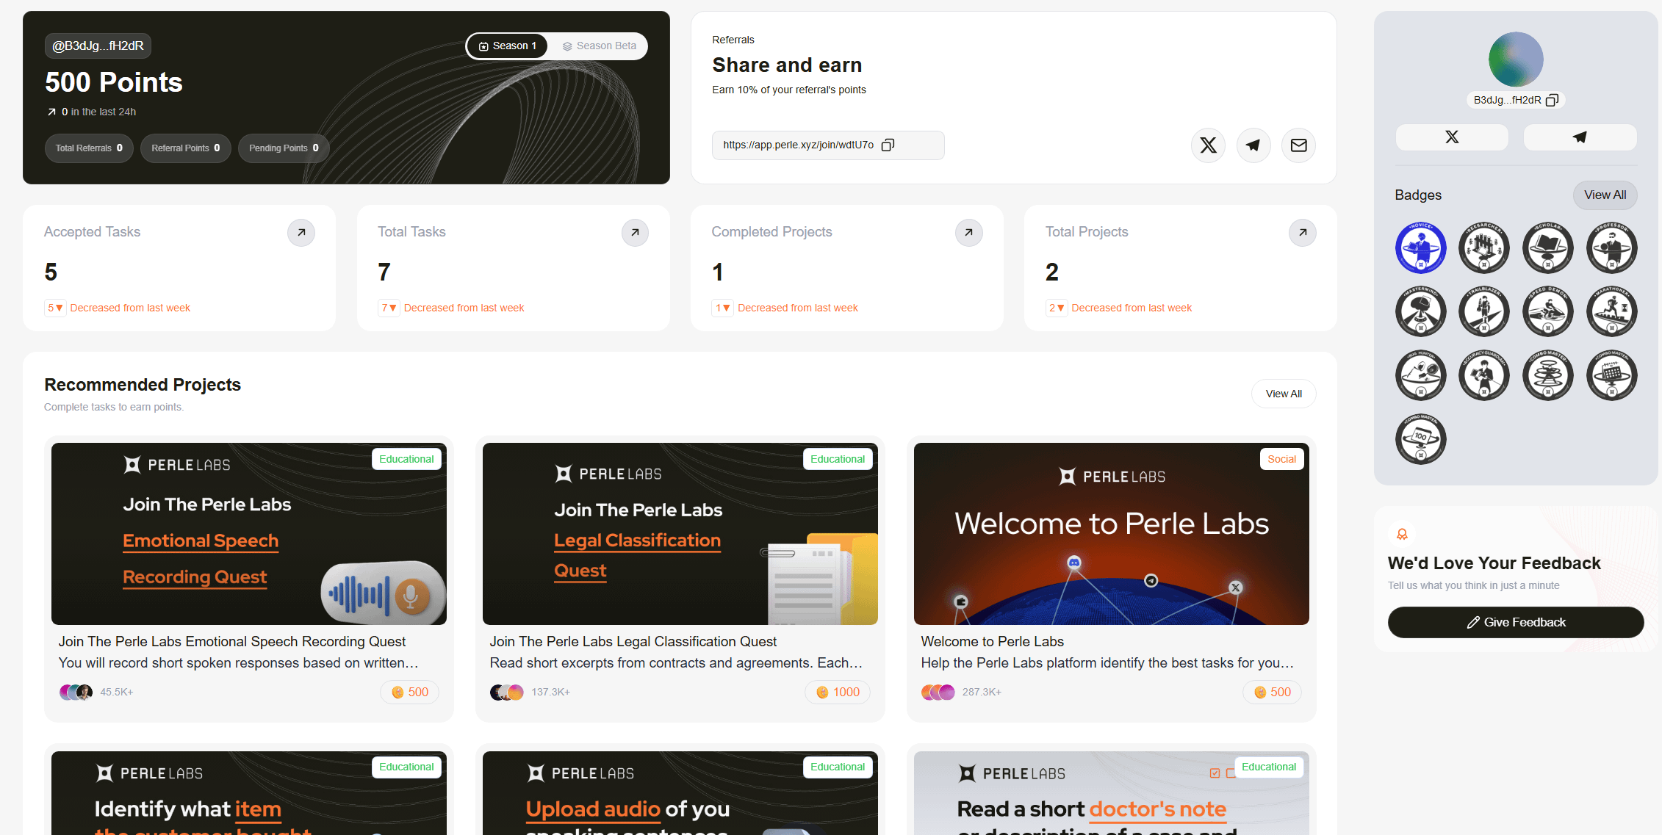Share referral via X icon in Referrals card
The height and width of the screenshot is (835, 1662).
[x=1208, y=145]
